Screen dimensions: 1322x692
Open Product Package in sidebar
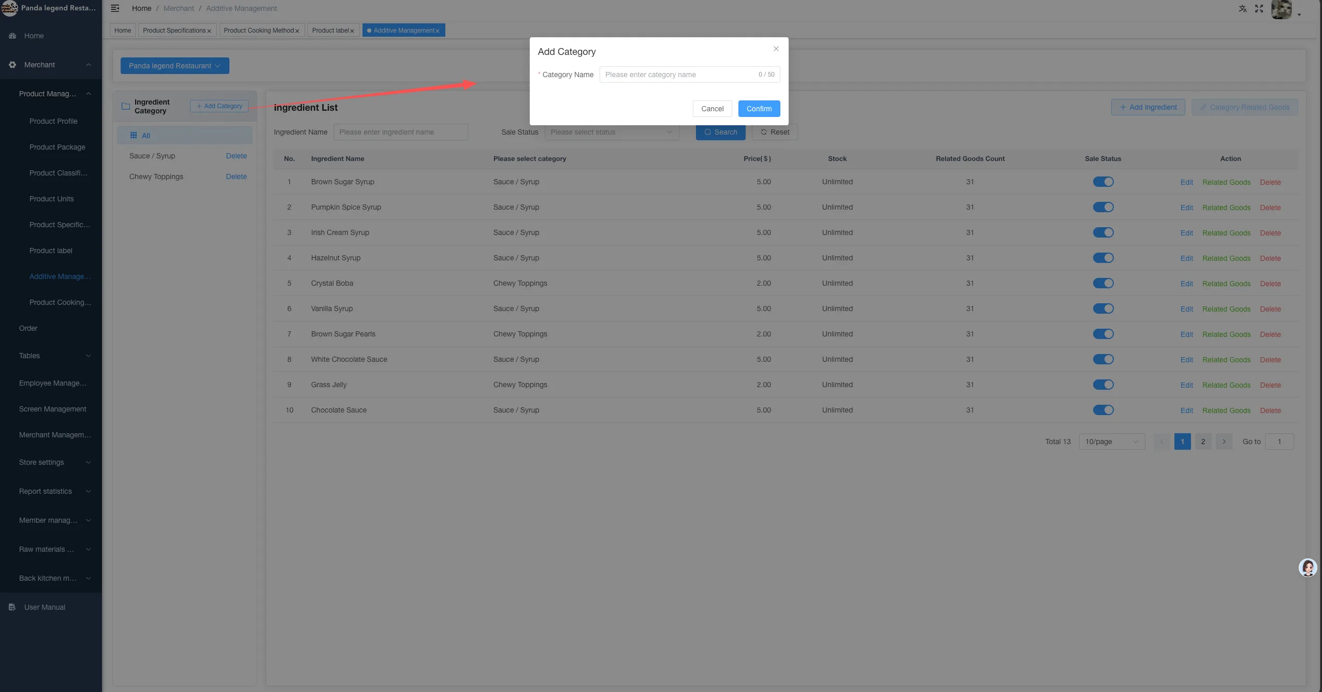(57, 147)
